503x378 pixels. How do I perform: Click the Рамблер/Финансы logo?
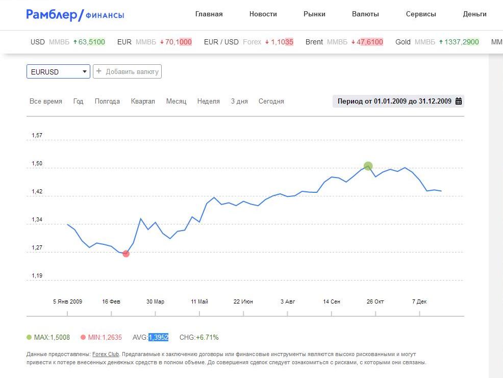75,15
